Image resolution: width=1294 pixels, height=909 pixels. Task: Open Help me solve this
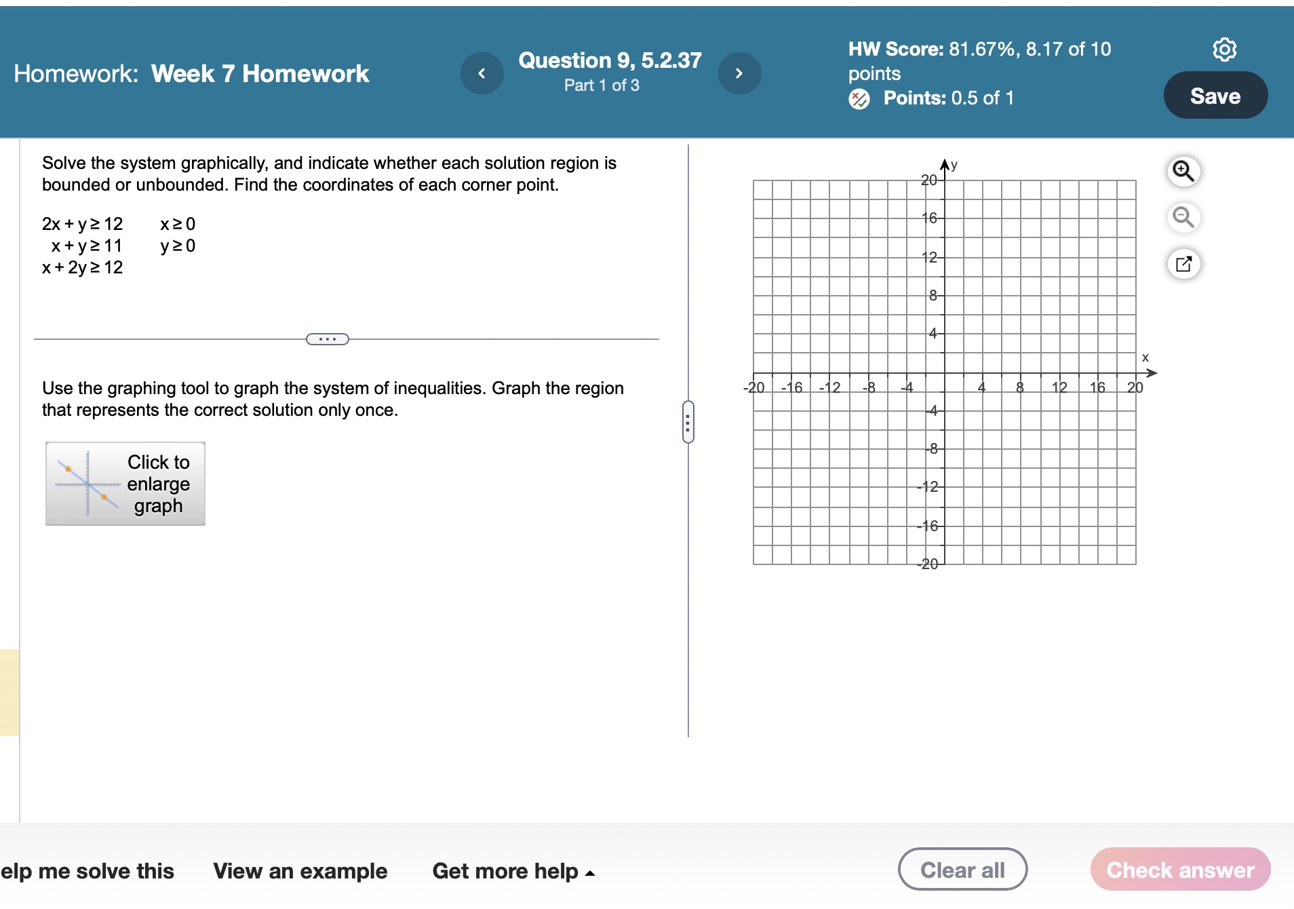tap(87, 871)
